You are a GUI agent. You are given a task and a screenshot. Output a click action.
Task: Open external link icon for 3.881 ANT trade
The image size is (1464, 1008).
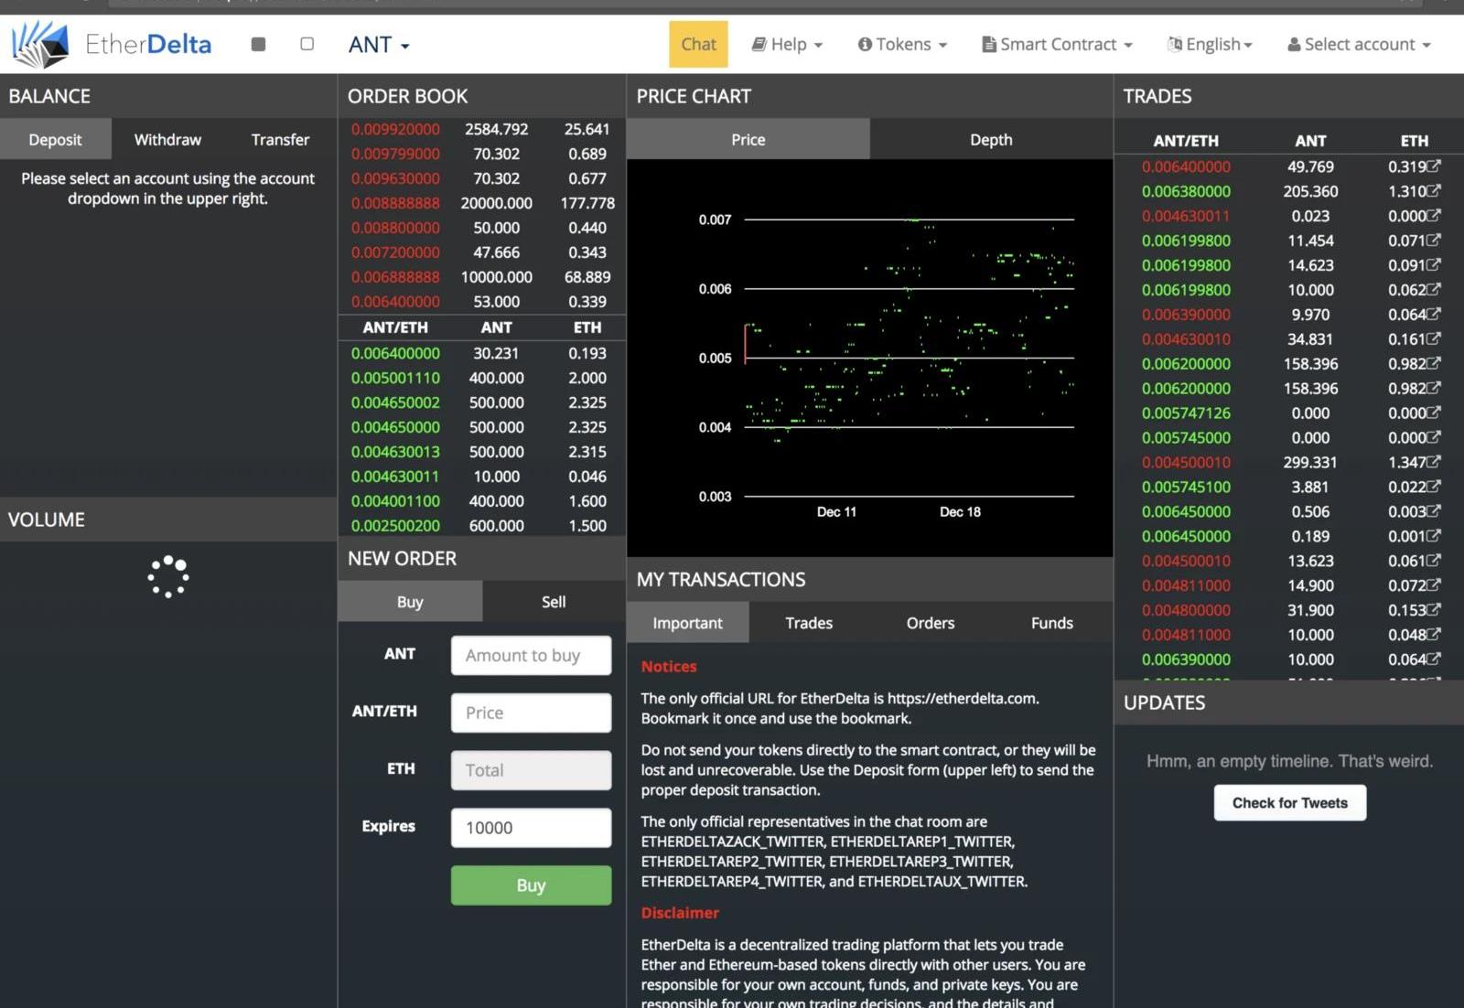click(x=1434, y=487)
